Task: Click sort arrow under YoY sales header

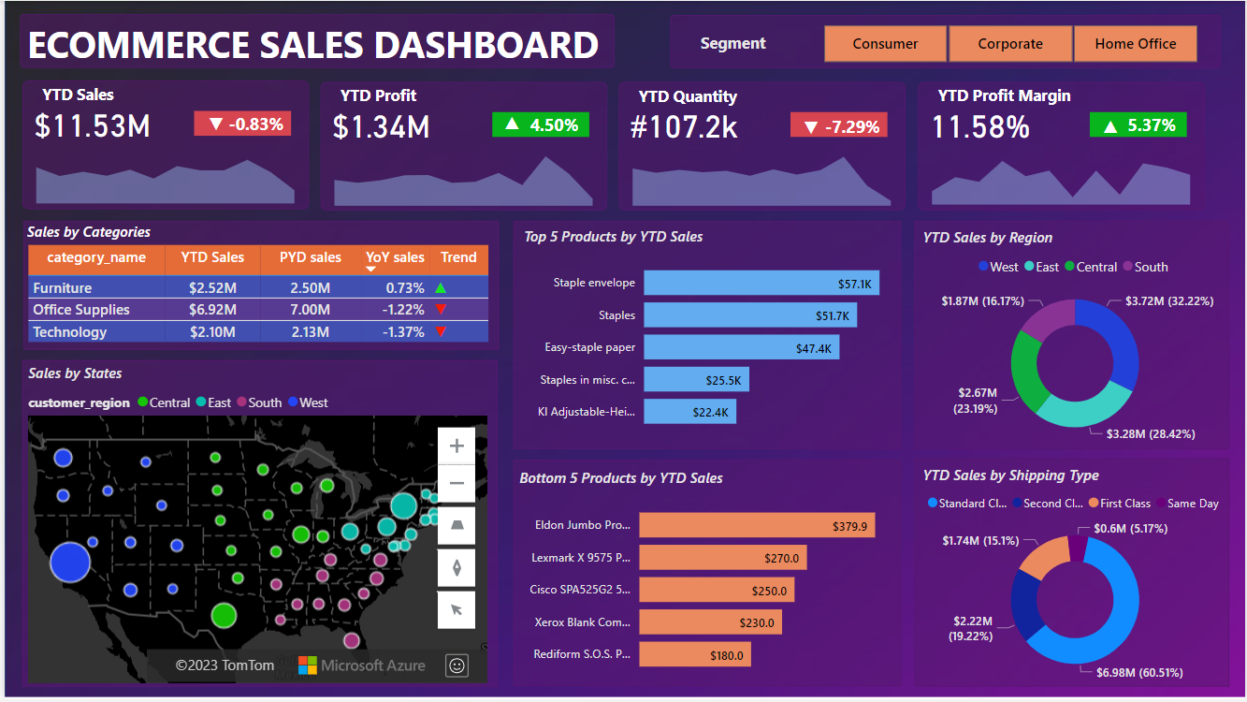Action: tap(370, 270)
